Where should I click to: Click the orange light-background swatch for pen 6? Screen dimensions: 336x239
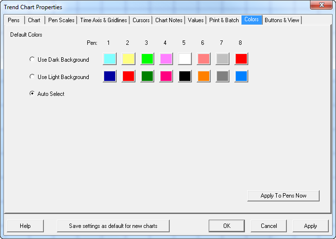point(204,77)
